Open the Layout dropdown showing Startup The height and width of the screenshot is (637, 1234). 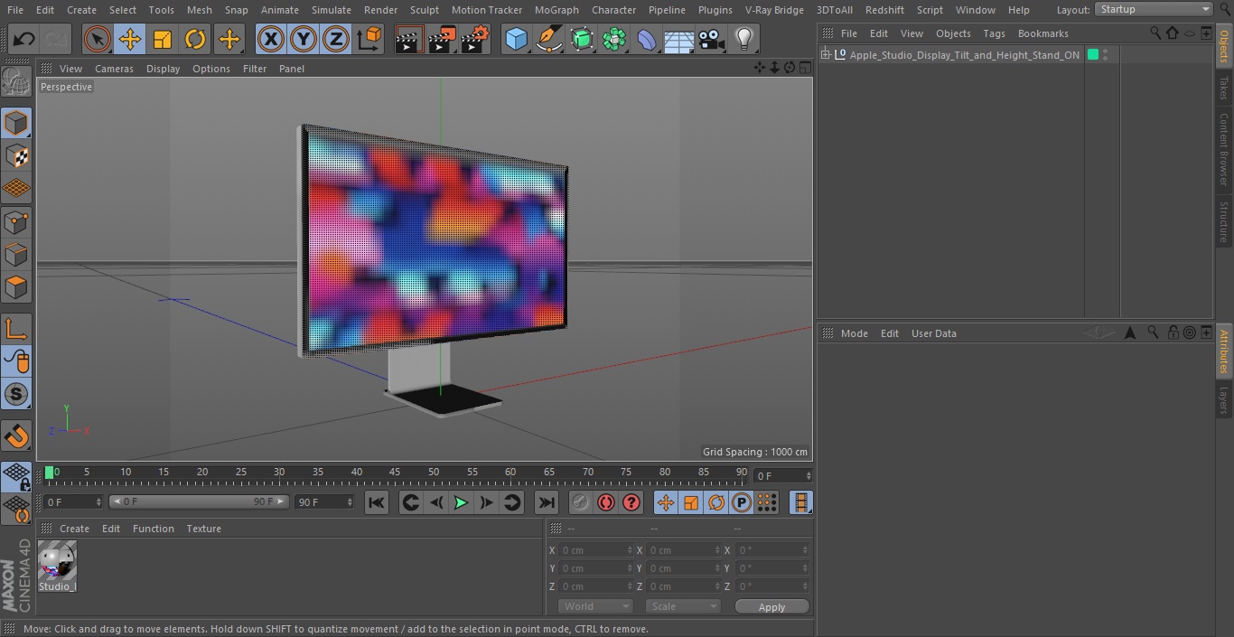[x=1154, y=9]
